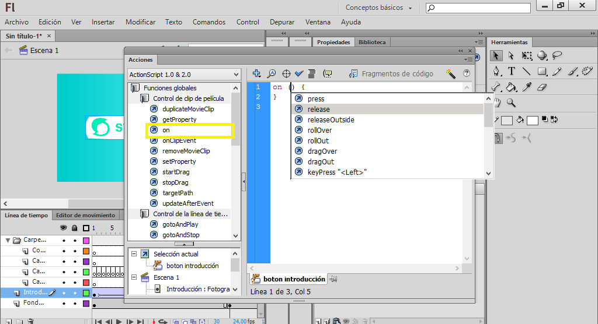This screenshot has width=598, height=324.
Task: Click the insert target path crosshair icon
Action: pos(286,73)
